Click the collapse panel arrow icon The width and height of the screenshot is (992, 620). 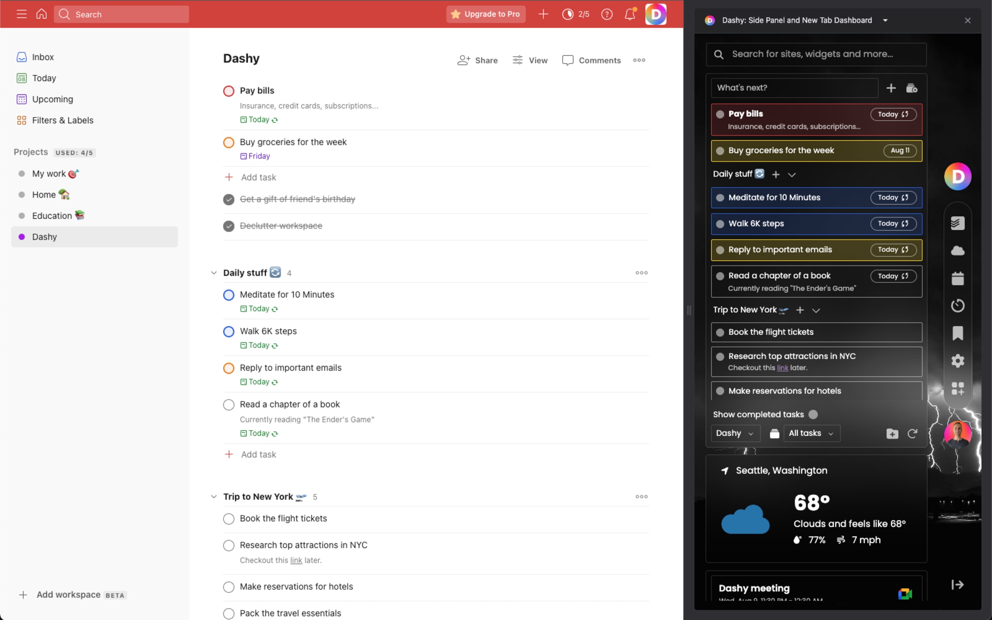(x=958, y=585)
